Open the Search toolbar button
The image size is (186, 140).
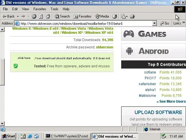[62, 16]
